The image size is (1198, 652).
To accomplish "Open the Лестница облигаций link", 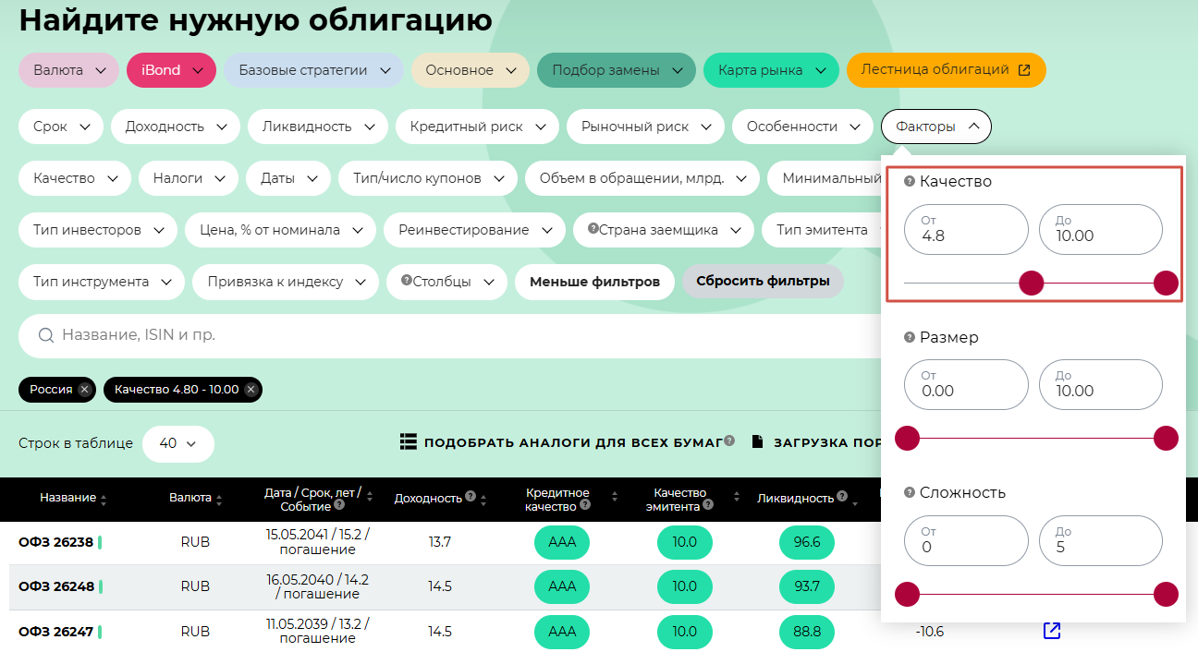I will [945, 70].
